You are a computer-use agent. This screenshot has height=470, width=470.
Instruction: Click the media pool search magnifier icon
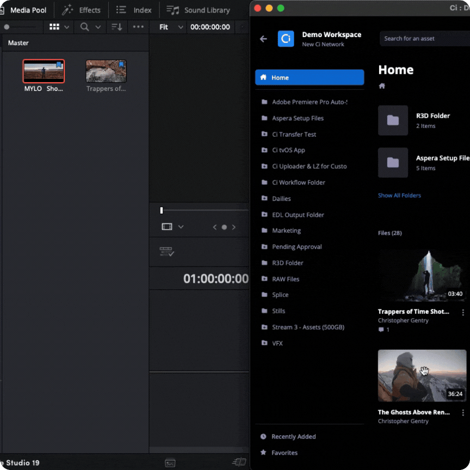point(84,27)
